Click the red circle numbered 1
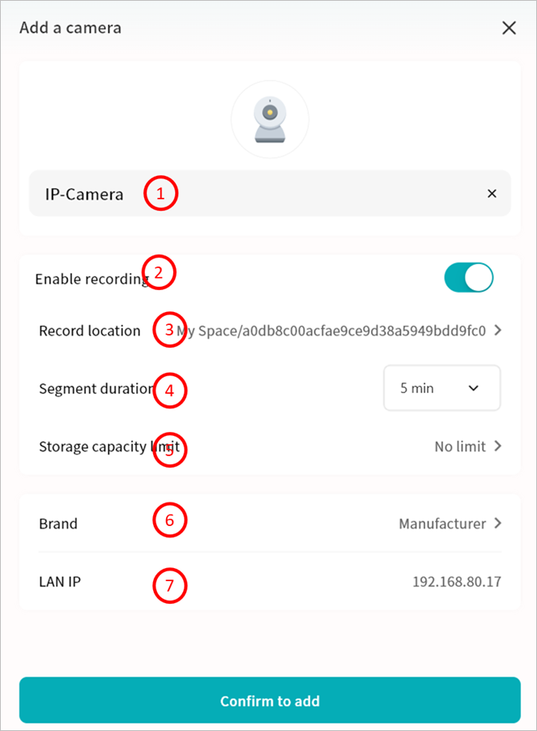The width and height of the screenshot is (537, 731). point(160,195)
